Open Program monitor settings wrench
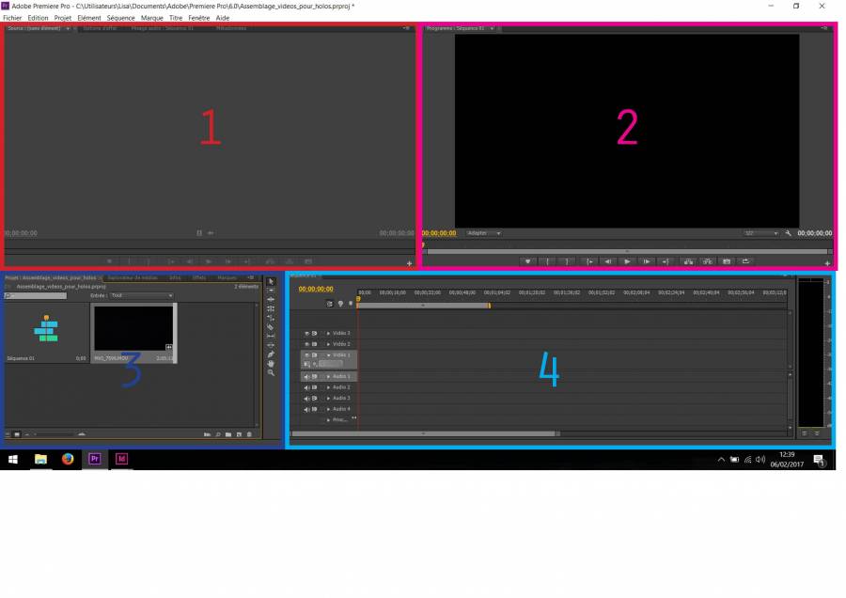 [788, 233]
